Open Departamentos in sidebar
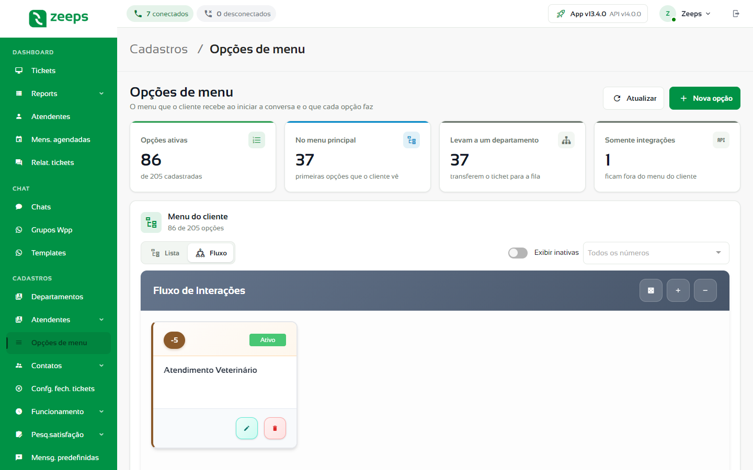Viewport: 753px width, 470px height. (59, 297)
